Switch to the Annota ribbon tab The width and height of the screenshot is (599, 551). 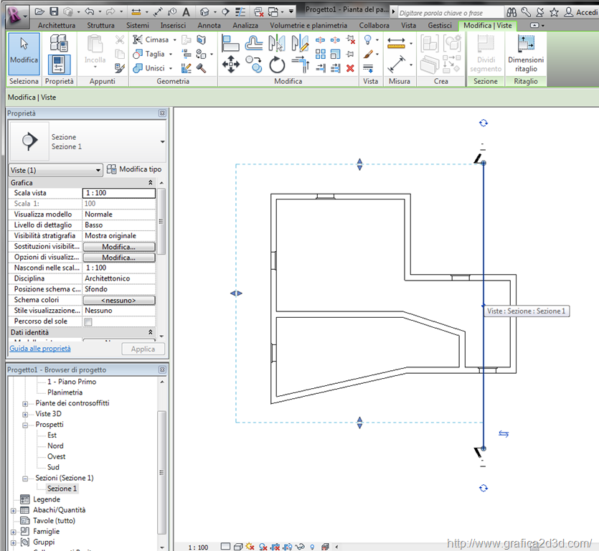pos(209,25)
